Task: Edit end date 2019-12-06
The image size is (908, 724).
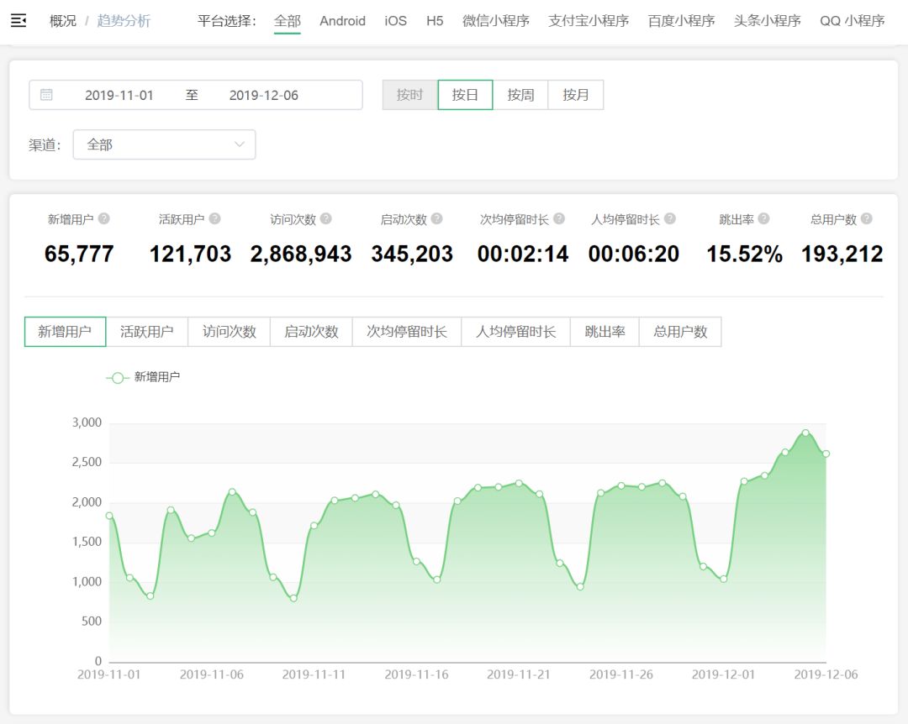Action: tap(263, 95)
